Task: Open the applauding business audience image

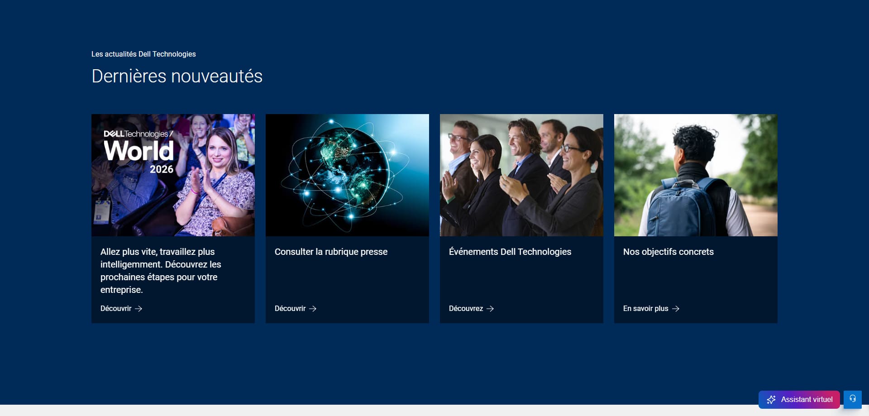Action: (521, 175)
